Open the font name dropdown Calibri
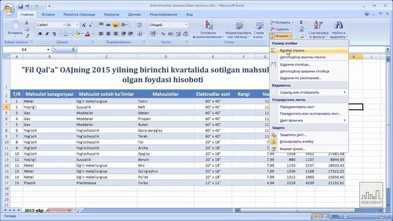 (x=64, y=25)
